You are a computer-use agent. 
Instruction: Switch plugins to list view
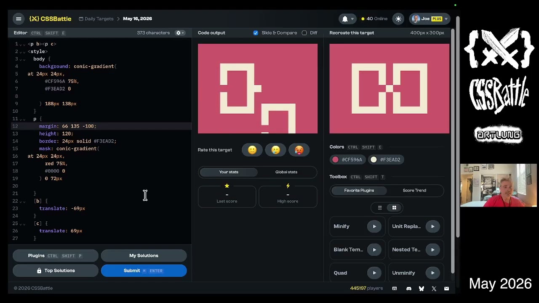coord(380,207)
